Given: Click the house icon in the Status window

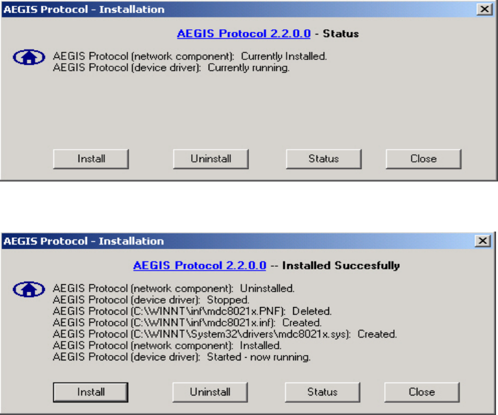Looking at the screenshot, I should click(x=29, y=57).
